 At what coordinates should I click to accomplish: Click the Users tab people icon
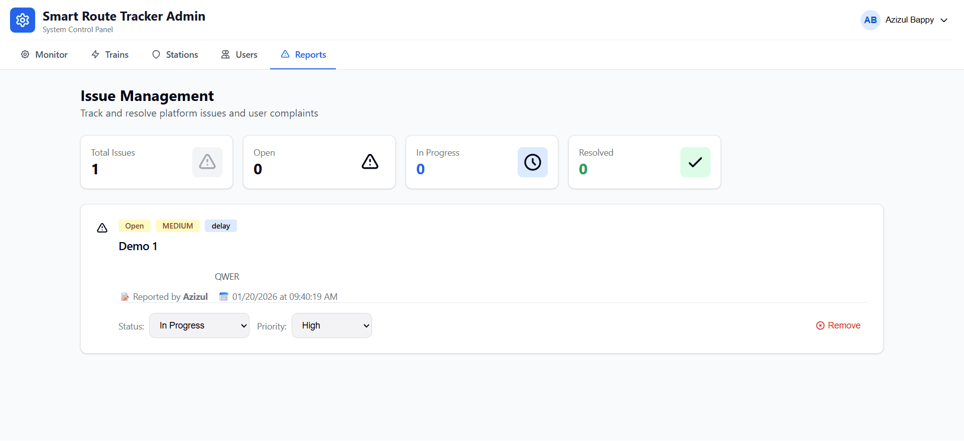[225, 54]
